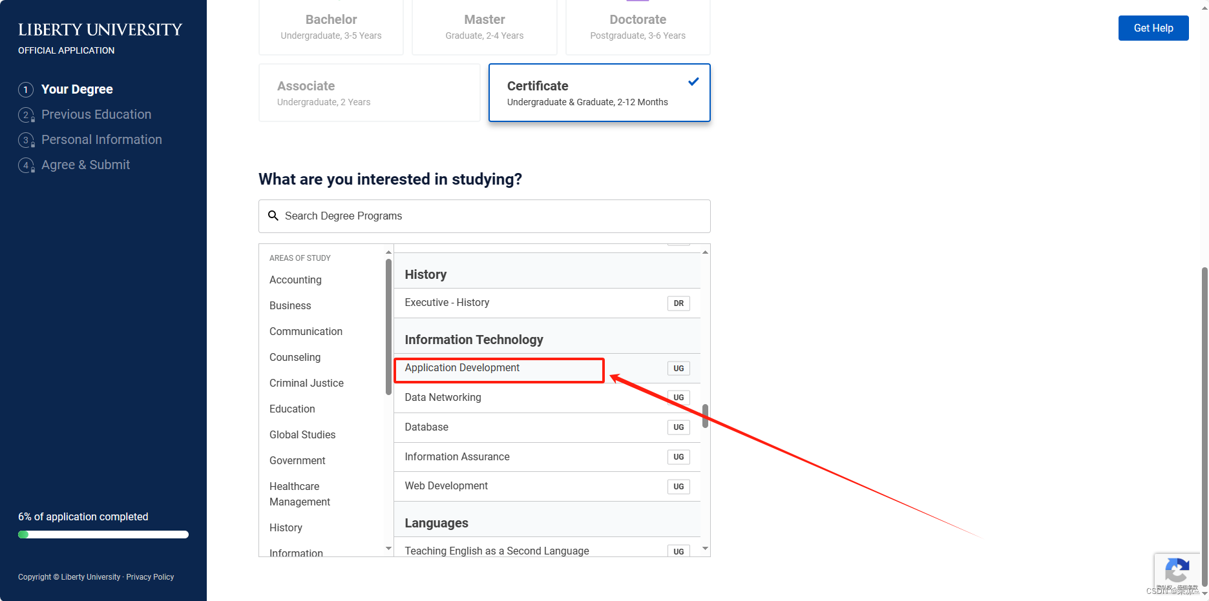Go to Your Degree step

(x=77, y=90)
